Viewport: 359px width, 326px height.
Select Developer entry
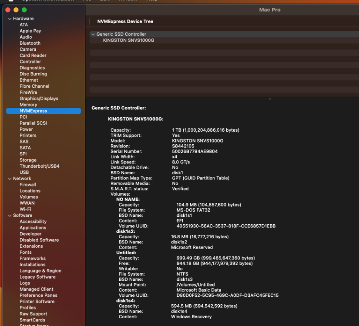point(30,234)
